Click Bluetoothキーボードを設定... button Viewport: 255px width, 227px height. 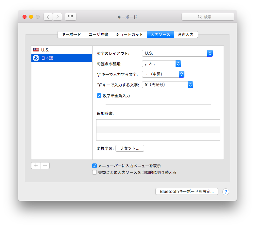pos(187,192)
